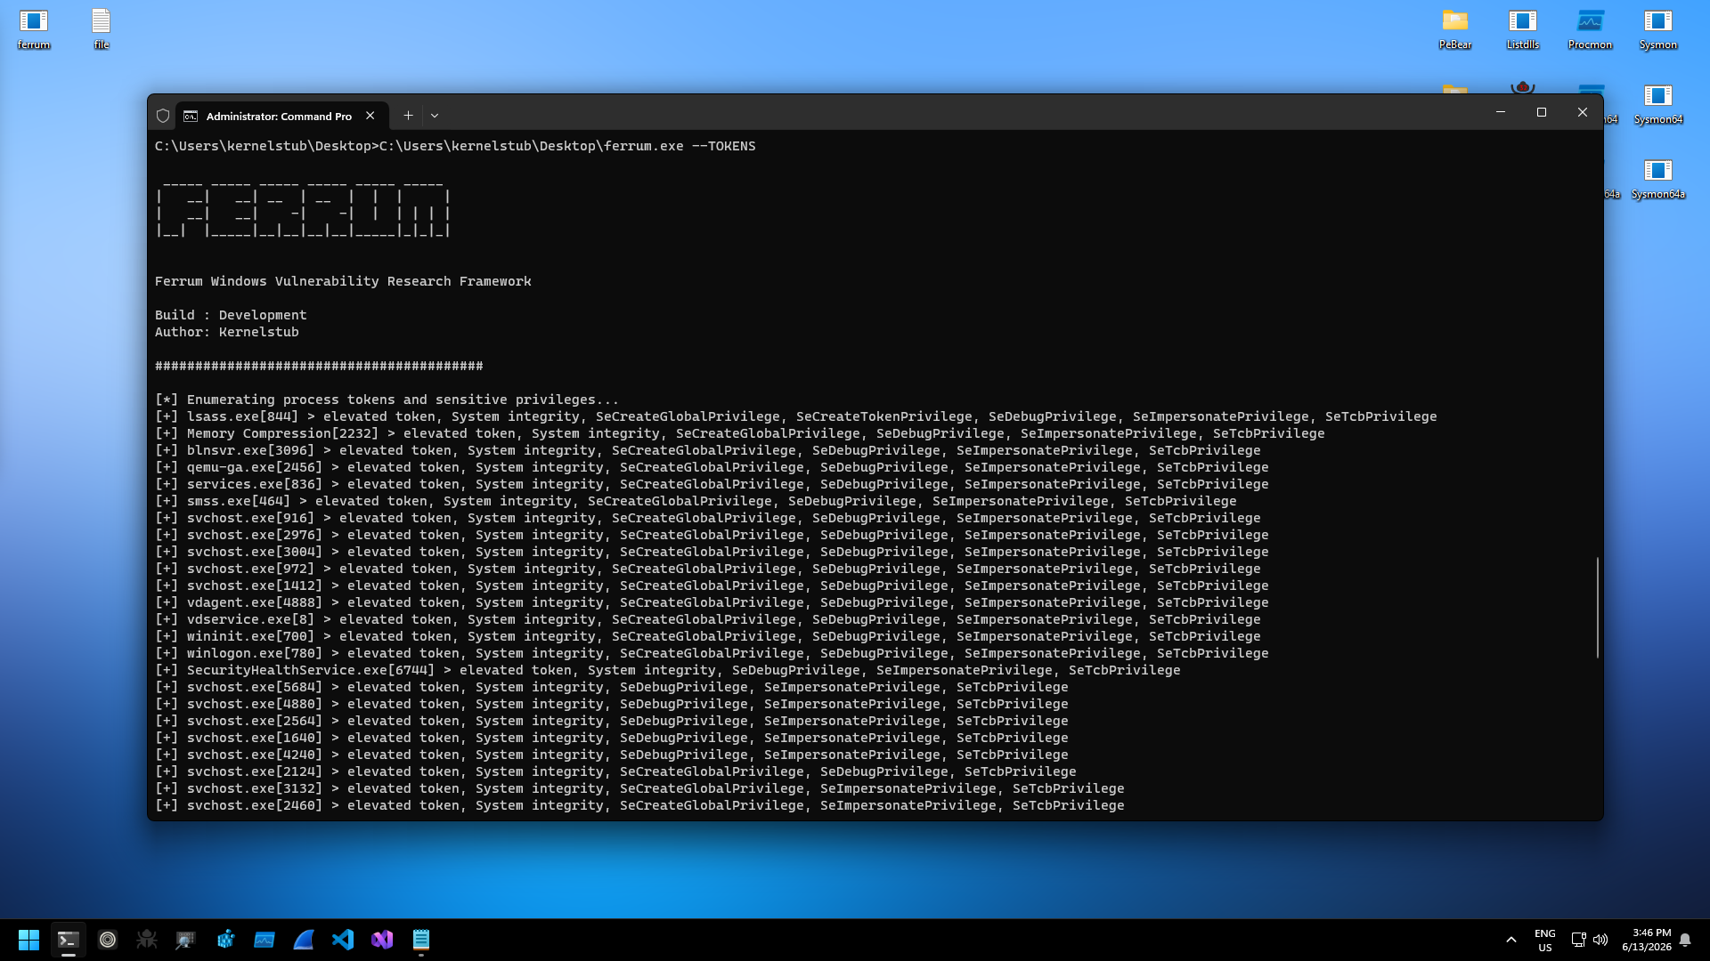Click the terminal vertical scrollbar thumb
This screenshot has height=961, width=1710.
1598,608
